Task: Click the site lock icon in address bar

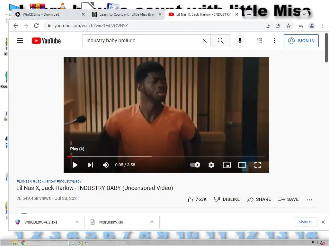Action: [x=49, y=26]
